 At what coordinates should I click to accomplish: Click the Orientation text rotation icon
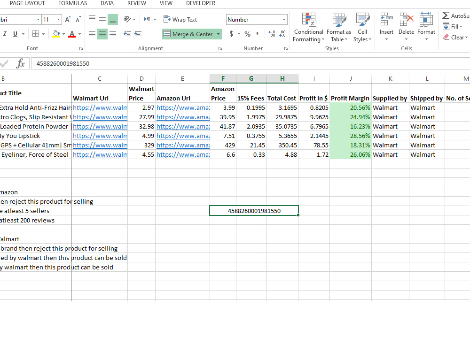point(128,19)
